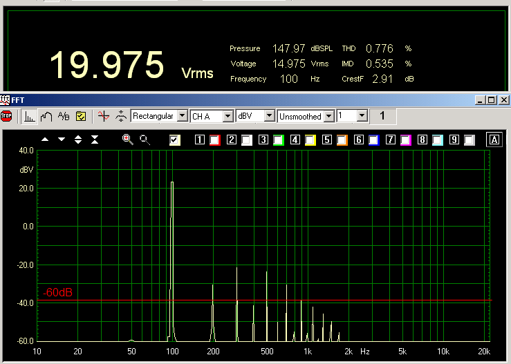Enable the cyan trace 8 checkbox
This screenshot has width=511, height=364.
pyautogui.click(x=438, y=140)
